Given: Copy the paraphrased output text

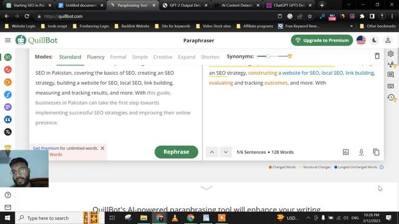Looking at the screenshot, I should pos(376,152).
